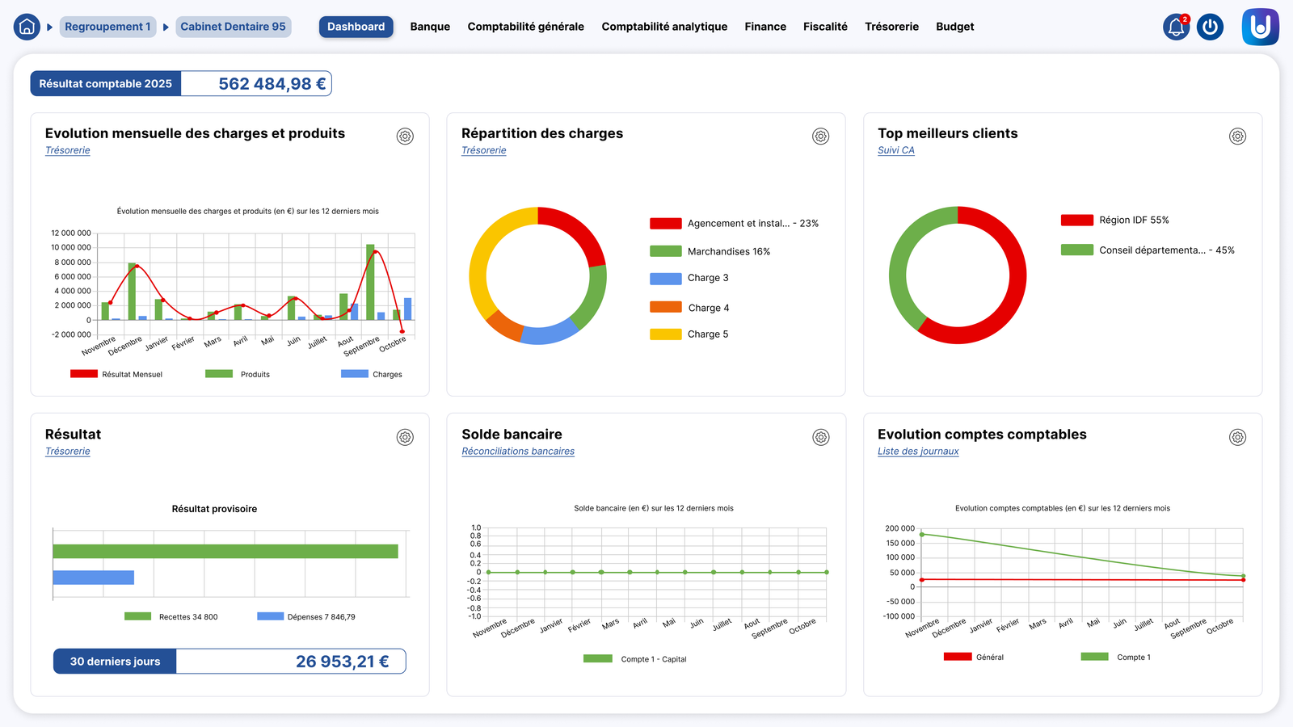Click the Dépenses 7 846,79 legend swatch

(x=271, y=616)
